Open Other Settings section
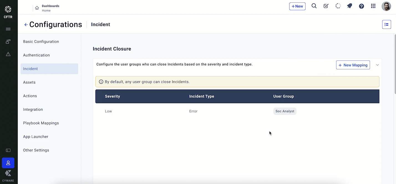Viewport: 396px width, 184px height. (36, 150)
